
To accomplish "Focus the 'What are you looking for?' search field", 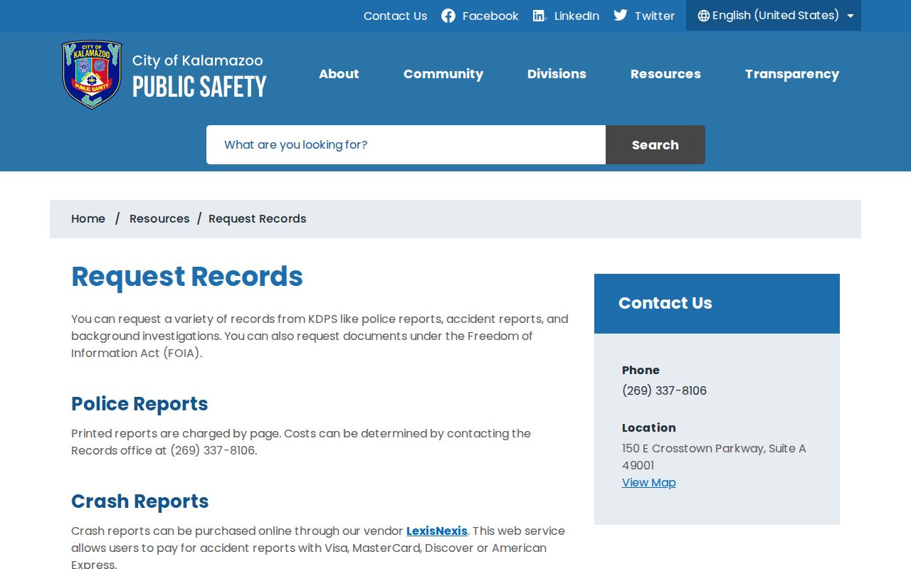I will tap(406, 145).
